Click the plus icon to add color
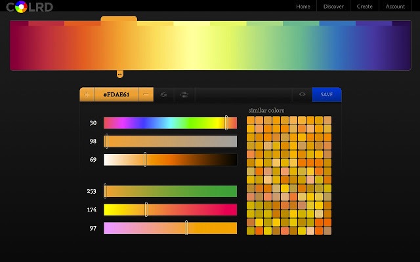Viewport: 420px width, 262px height. (x=87, y=94)
